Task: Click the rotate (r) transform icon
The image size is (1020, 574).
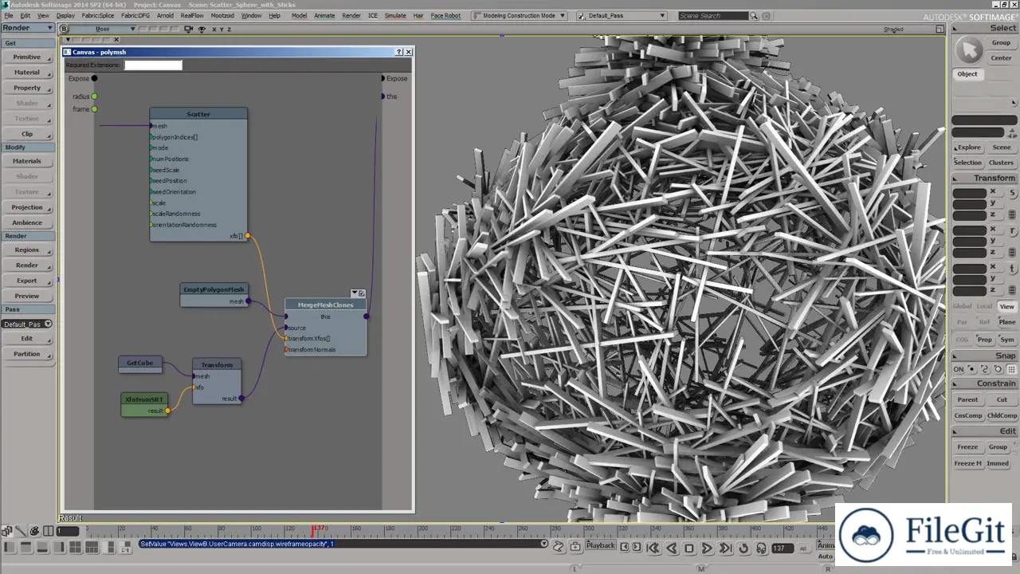Action: 1012,231
